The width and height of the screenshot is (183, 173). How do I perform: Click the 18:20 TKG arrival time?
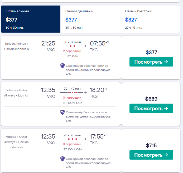[97, 90]
